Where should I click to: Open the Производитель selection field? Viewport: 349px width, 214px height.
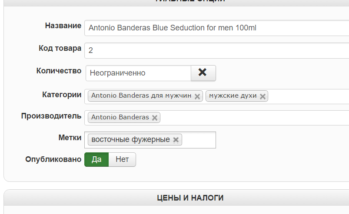252,118
